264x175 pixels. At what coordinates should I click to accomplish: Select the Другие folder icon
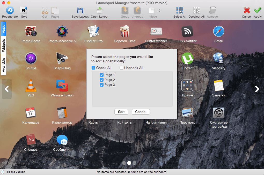(187, 86)
